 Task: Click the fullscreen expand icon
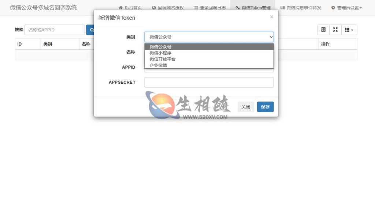335,30
